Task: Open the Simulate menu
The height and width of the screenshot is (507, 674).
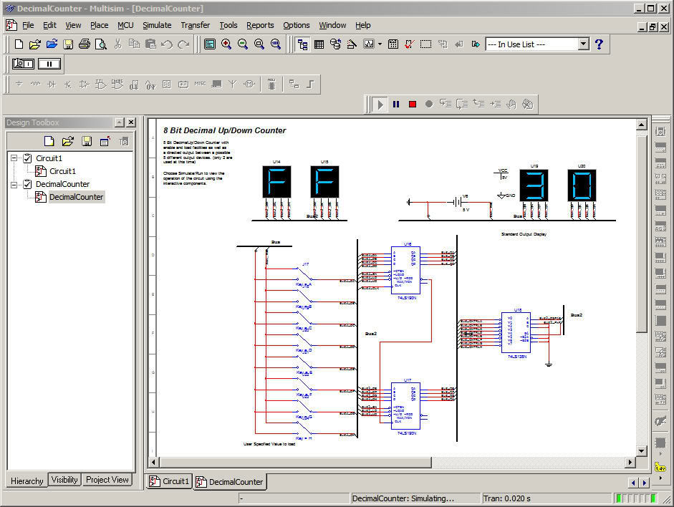Action: 157,25
